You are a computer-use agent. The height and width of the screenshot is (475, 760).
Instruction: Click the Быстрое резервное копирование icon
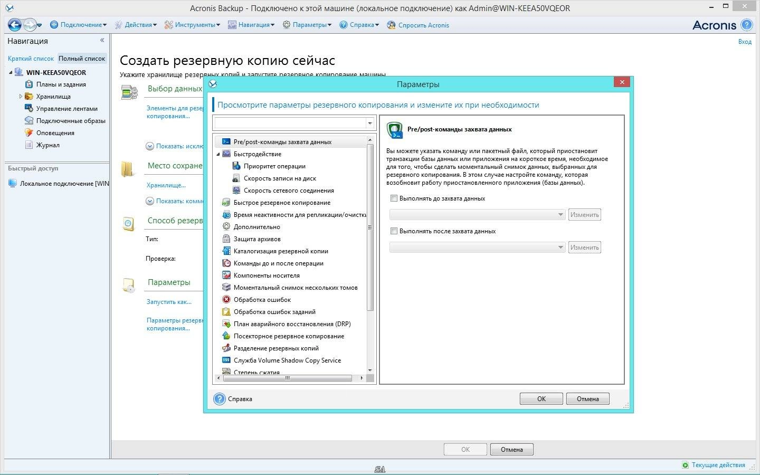226,202
